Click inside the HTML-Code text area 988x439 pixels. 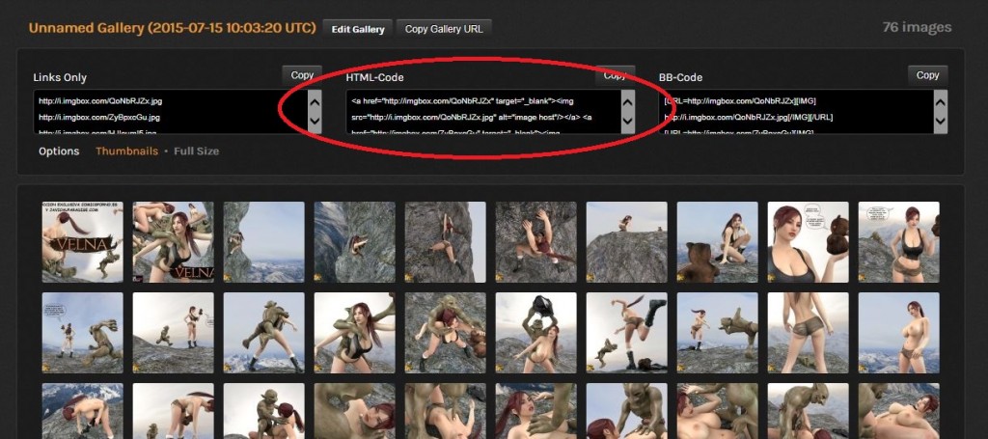[483, 112]
